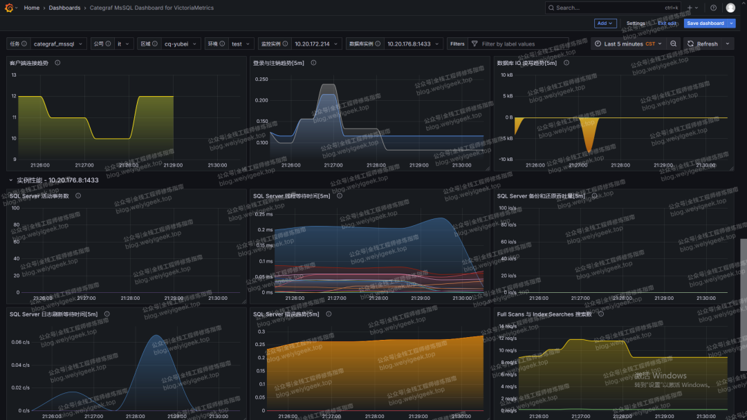The image size is (747, 420).
Task: Click SQL Server 备份和还原吞吐量 panel title
Action: click(x=541, y=195)
